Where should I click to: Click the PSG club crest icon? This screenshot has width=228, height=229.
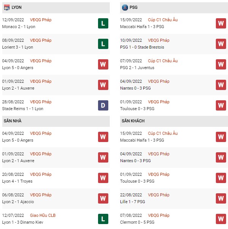pos(125,8)
